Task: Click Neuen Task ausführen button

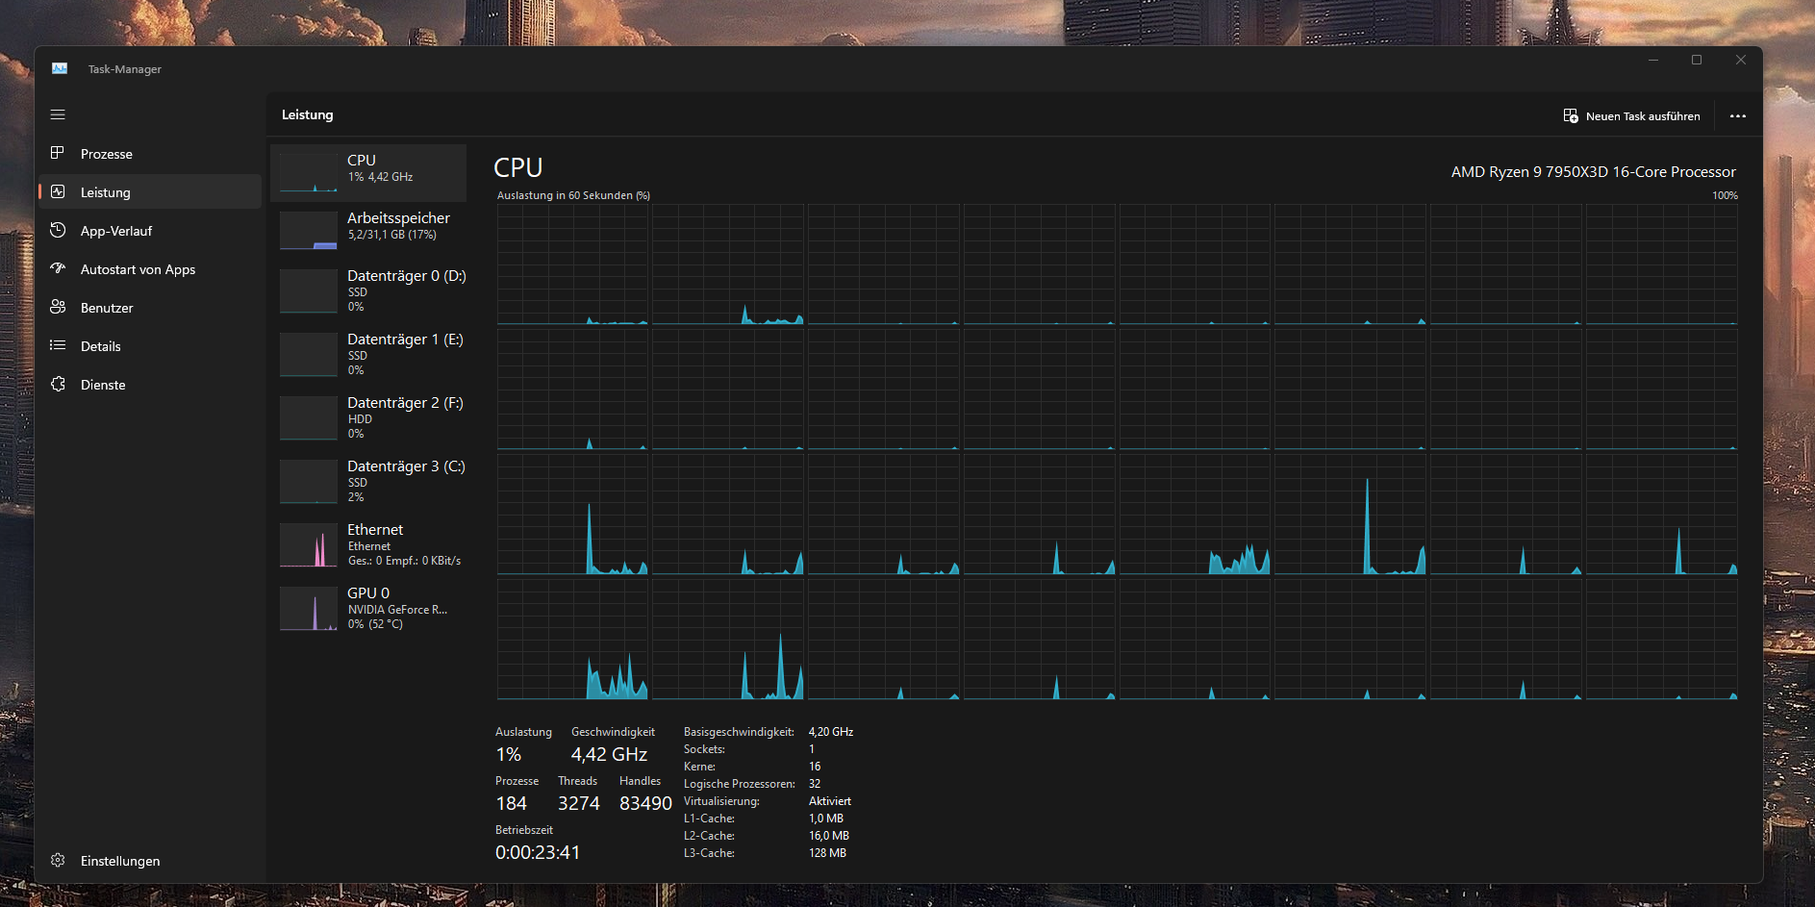Action: point(1632,115)
